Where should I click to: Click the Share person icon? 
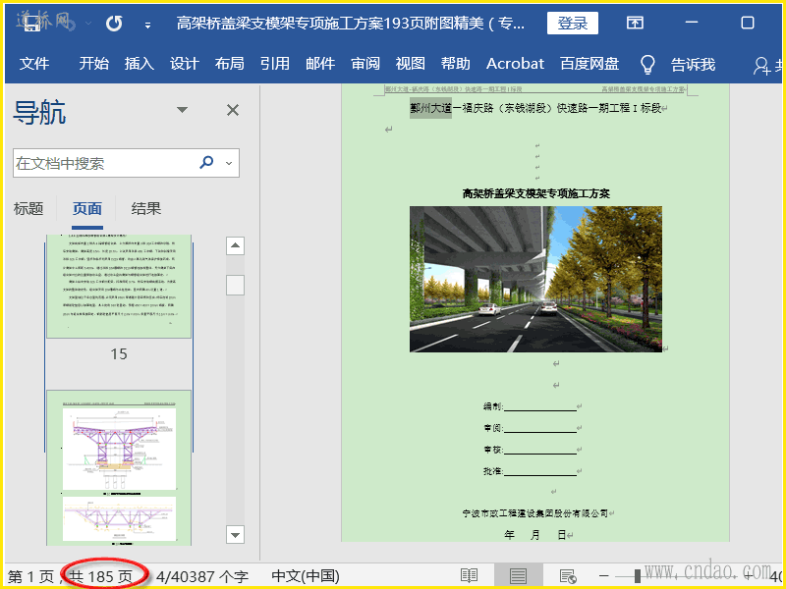761,66
